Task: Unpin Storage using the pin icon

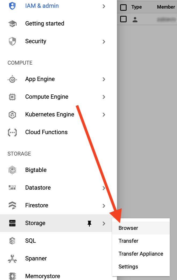Action: 90,223
